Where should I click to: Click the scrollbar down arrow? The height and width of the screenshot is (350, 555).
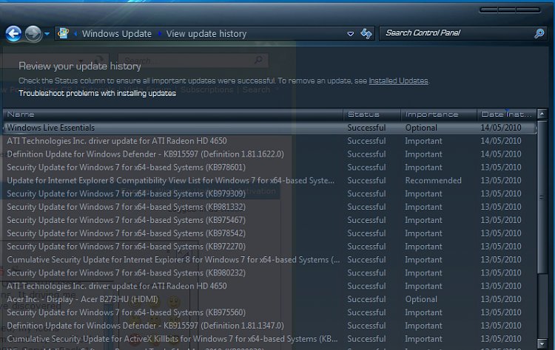tap(542, 343)
